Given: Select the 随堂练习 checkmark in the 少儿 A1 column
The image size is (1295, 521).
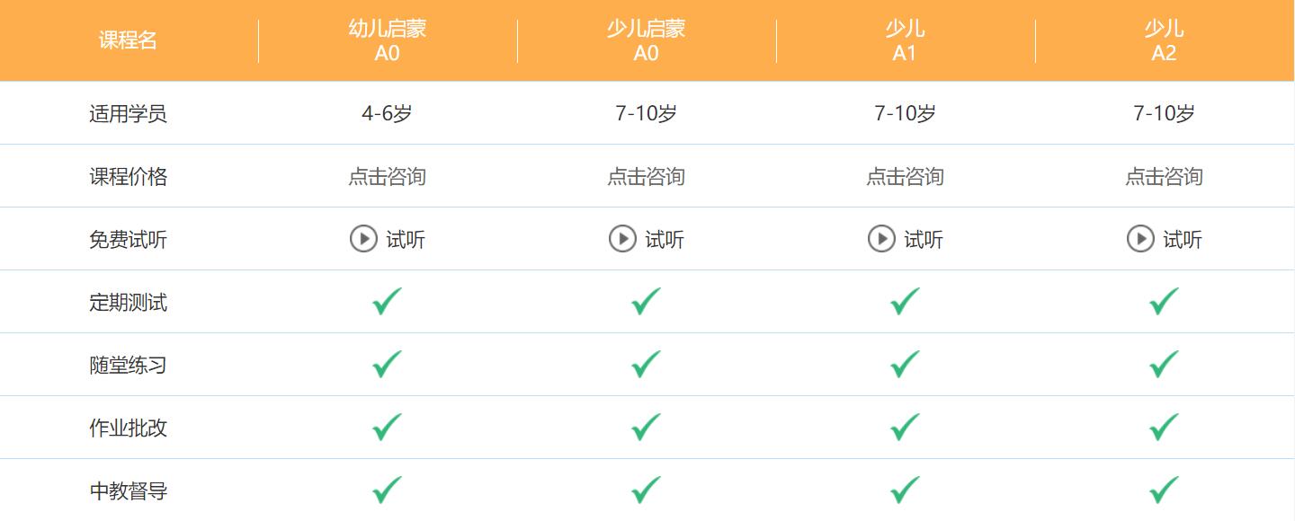Looking at the screenshot, I should pyautogui.click(x=903, y=365).
